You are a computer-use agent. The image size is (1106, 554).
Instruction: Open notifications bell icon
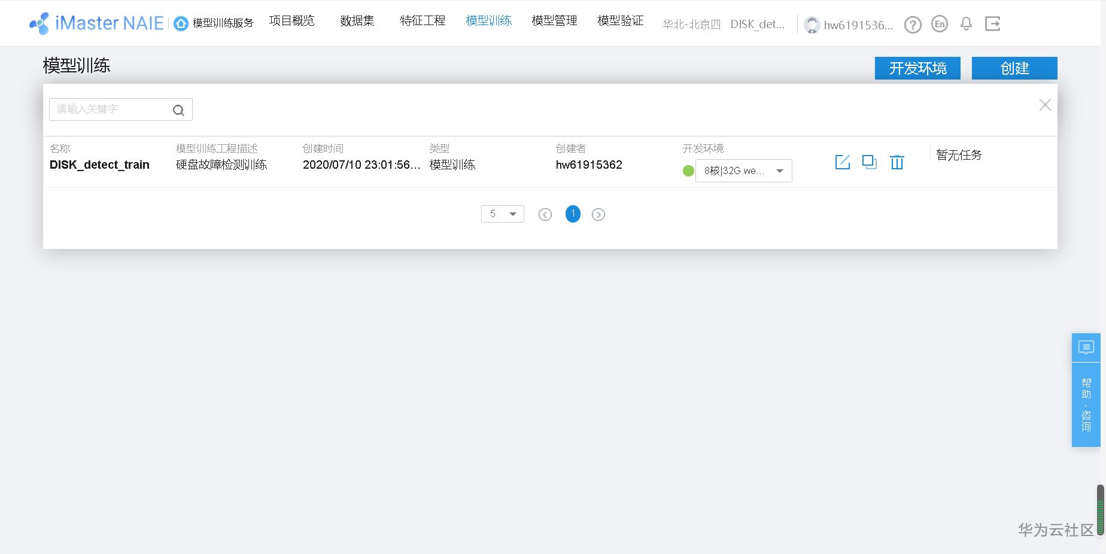pyautogui.click(x=966, y=24)
